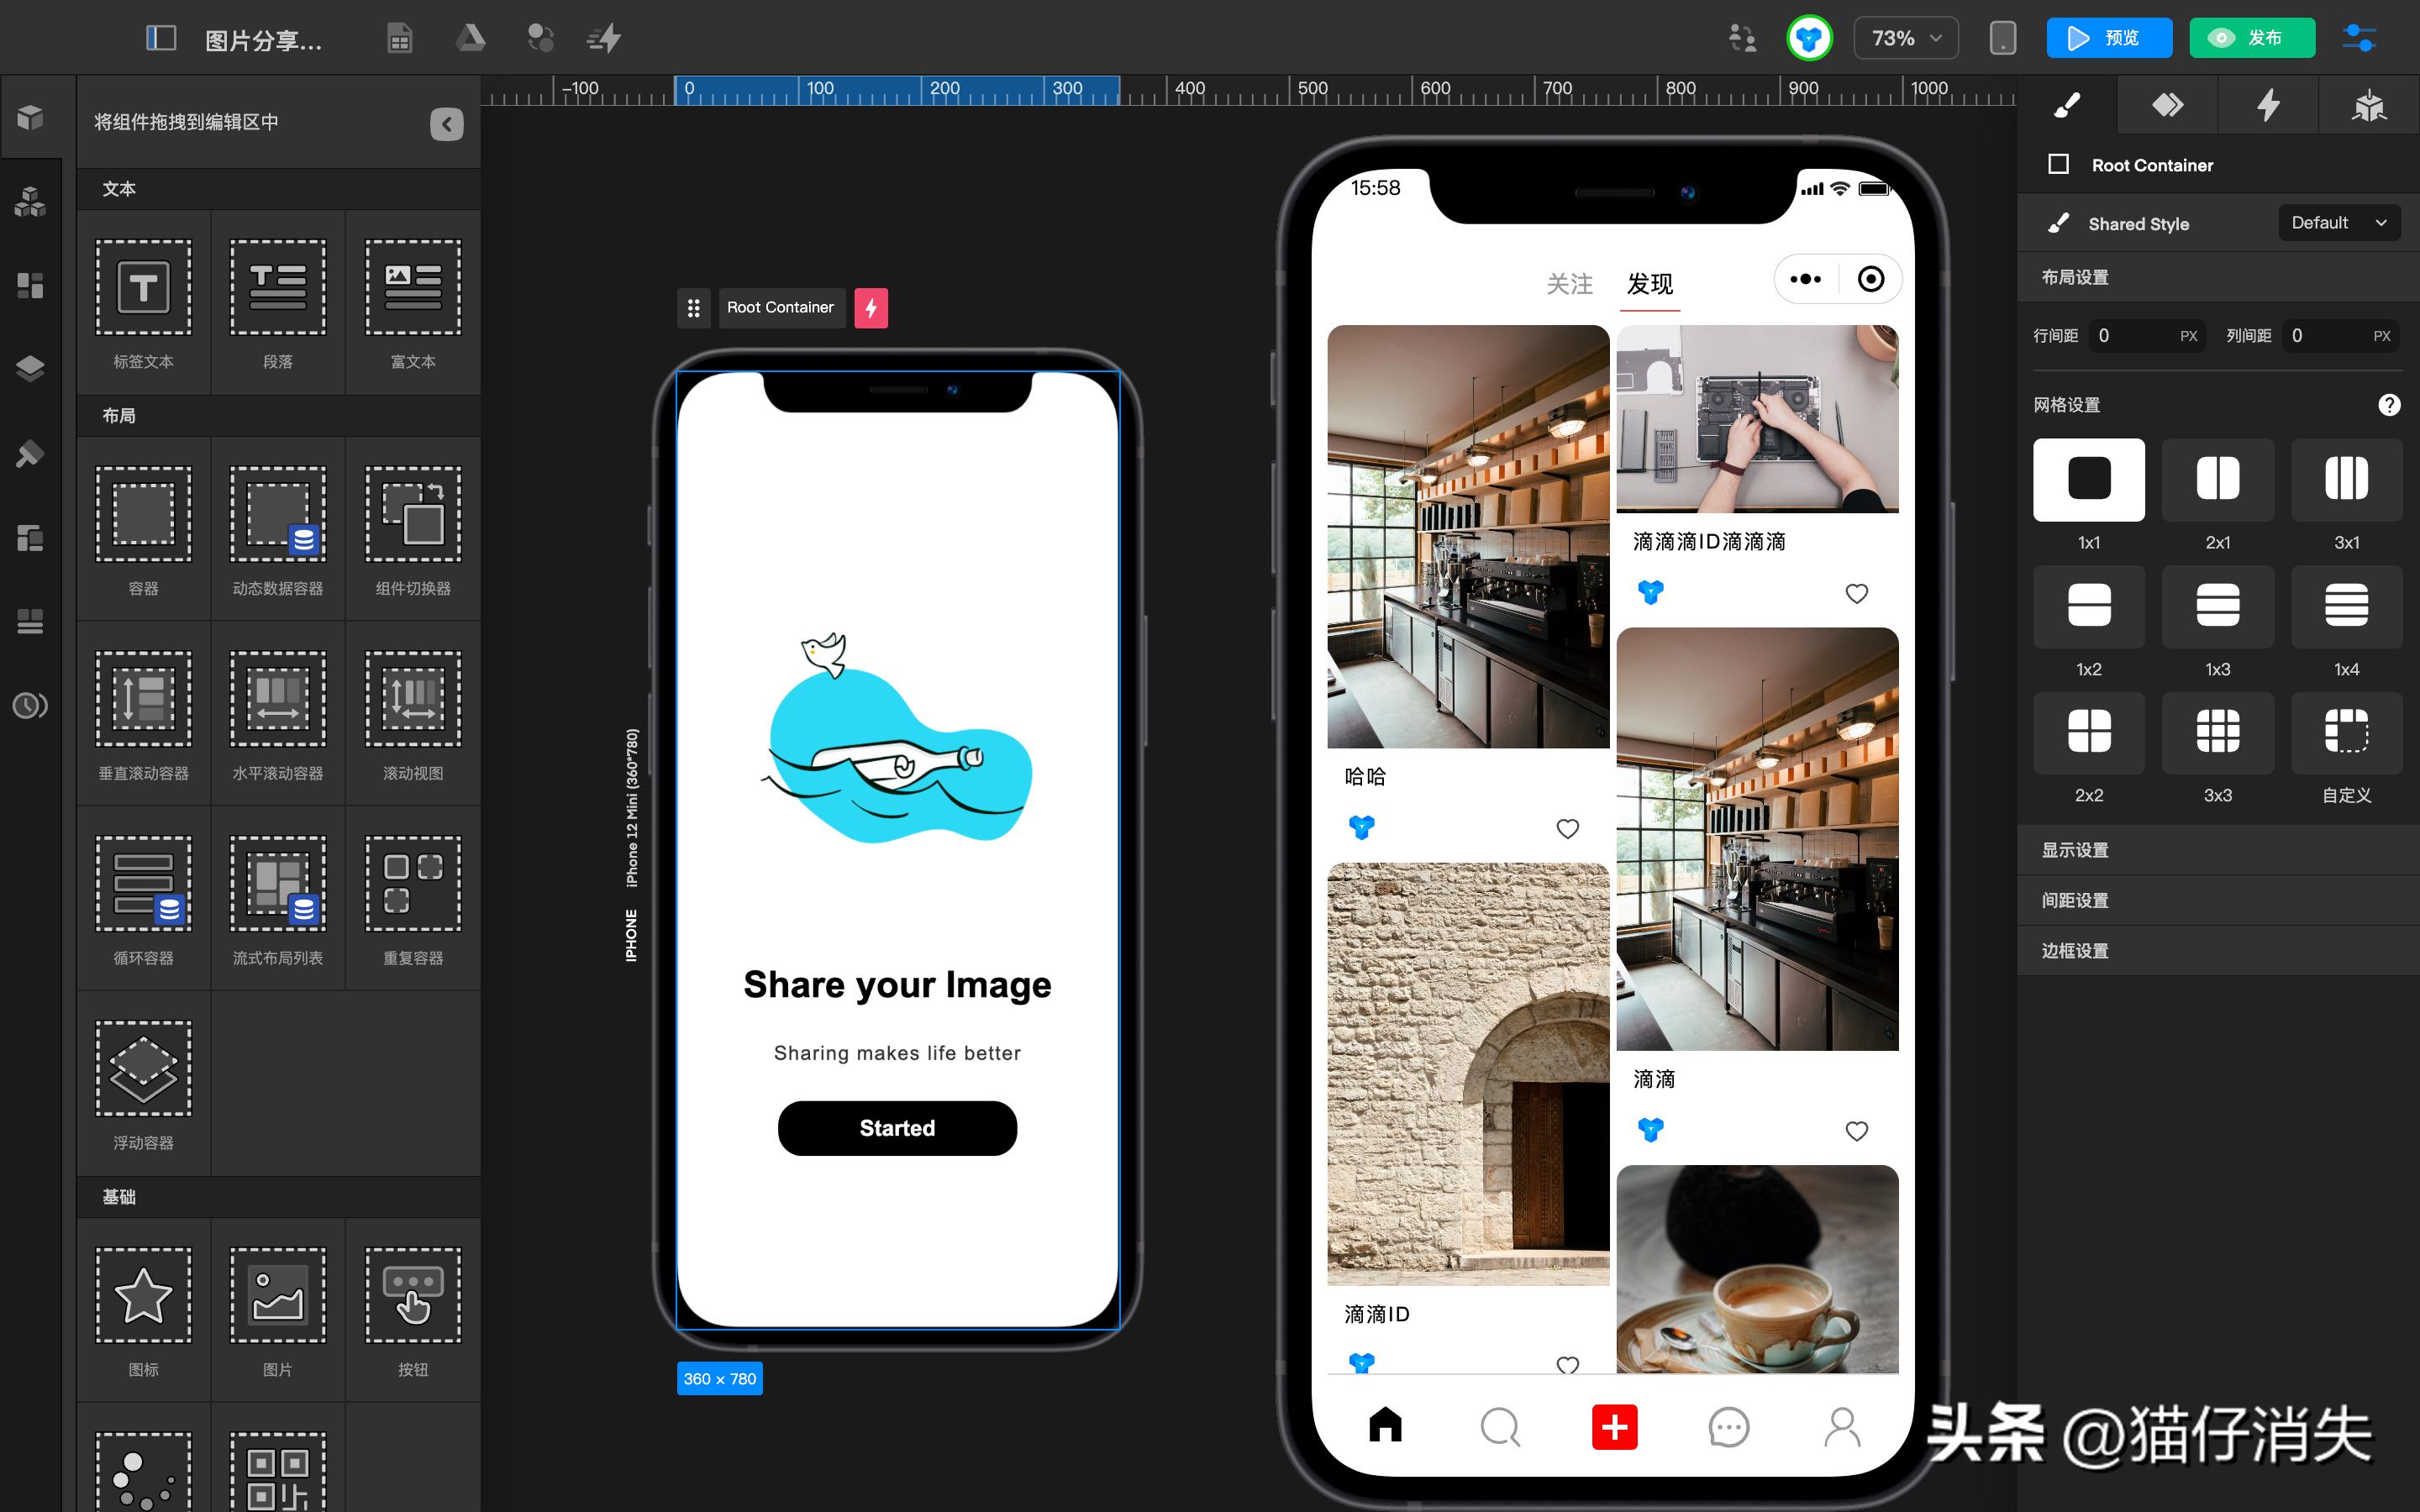Click the lightning icon beside Root Container label
Image resolution: width=2420 pixels, height=1512 pixels.
871,307
